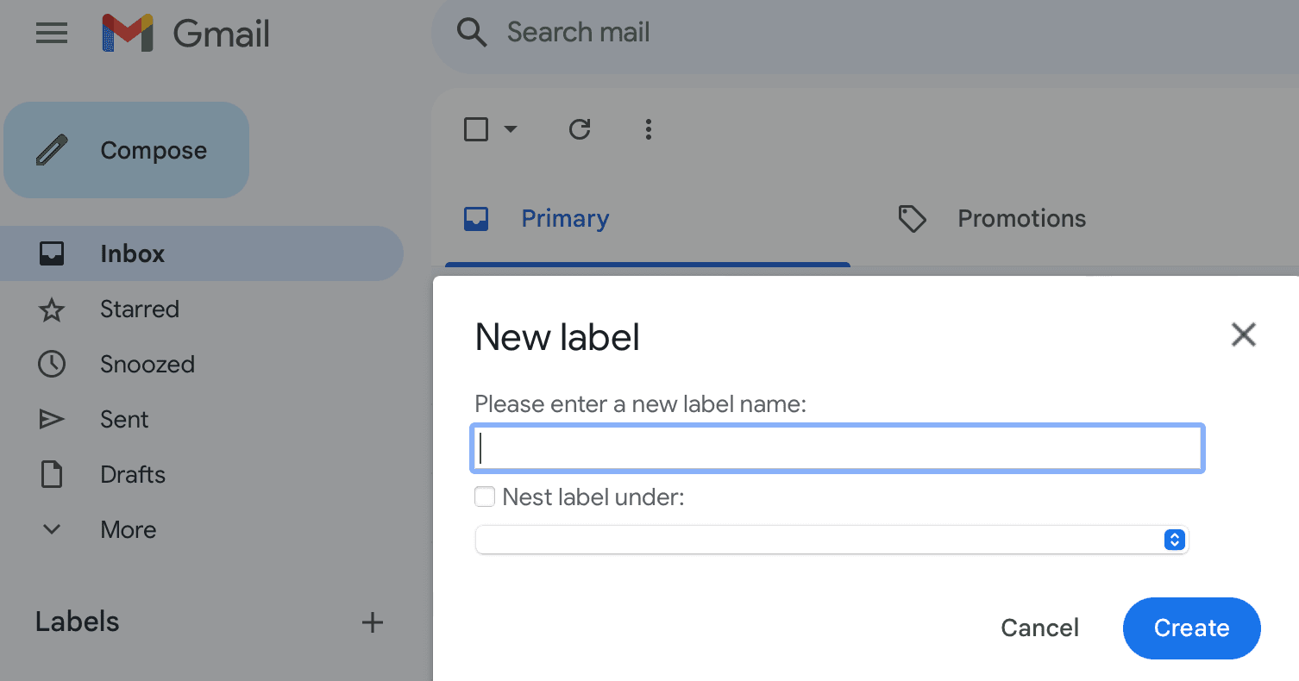
Task: View Sent mail via paper plane icon
Action: tap(52, 419)
